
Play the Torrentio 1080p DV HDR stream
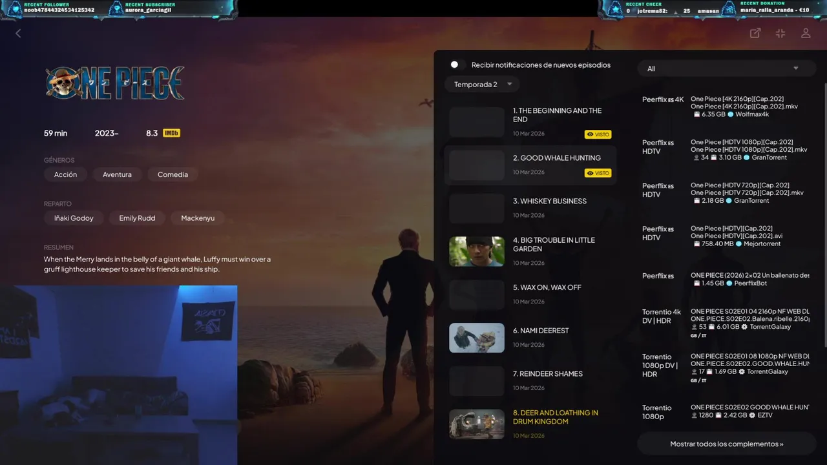click(x=726, y=368)
